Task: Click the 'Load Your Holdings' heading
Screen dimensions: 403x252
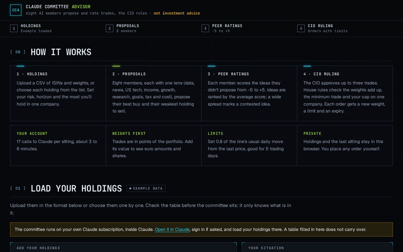Action: [76, 188]
